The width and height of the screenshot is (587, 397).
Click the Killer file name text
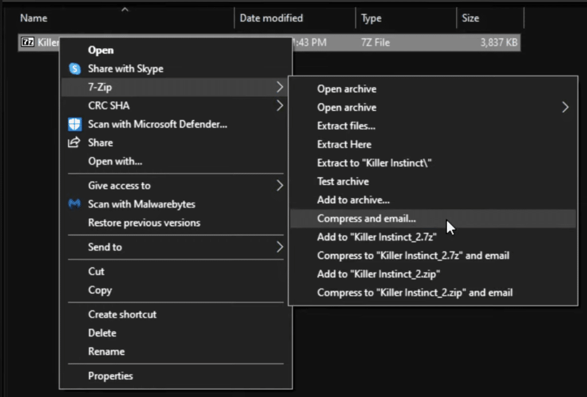click(x=48, y=42)
